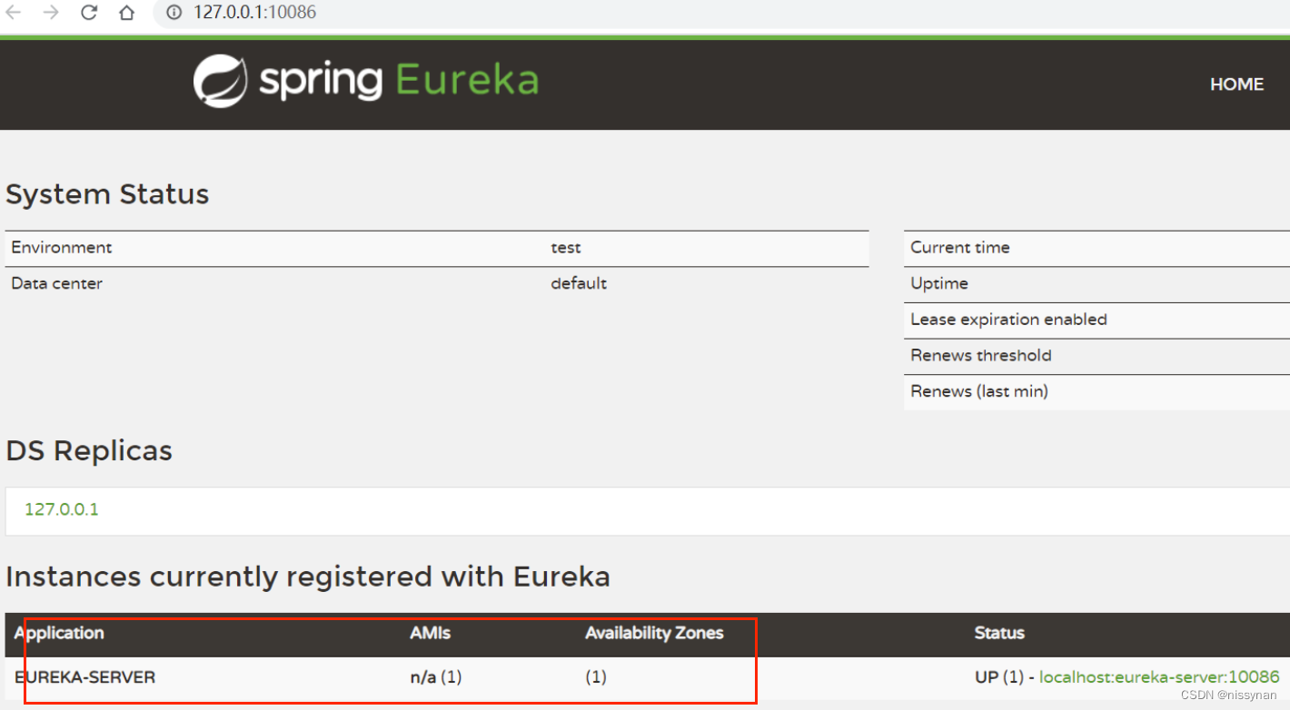Select the Data center label
1290x710 pixels.
click(56, 283)
